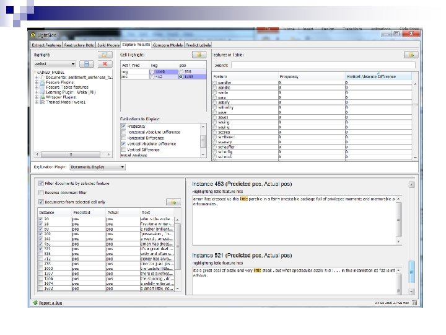Image resolution: width=446 pixels, height=335 pixels.
Task: Expand the Trained Model weka1 node
Action: point(37,102)
